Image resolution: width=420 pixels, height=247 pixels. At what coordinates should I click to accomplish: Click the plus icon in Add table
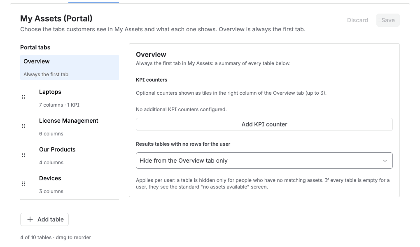(x=30, y=219)
